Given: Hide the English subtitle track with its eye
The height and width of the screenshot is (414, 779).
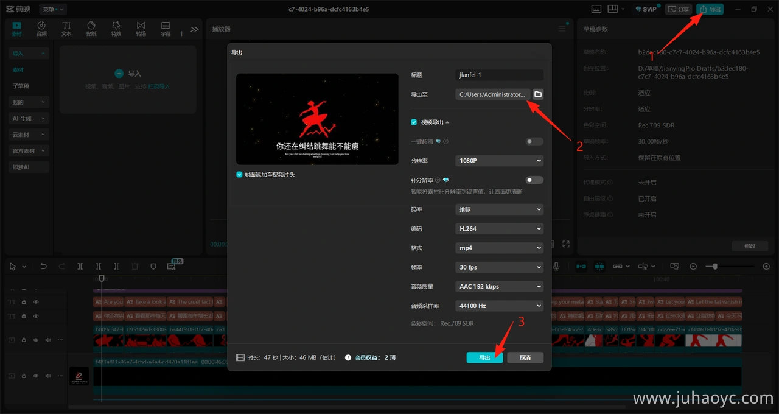Looking at the screenshot, I should [36, 302].
